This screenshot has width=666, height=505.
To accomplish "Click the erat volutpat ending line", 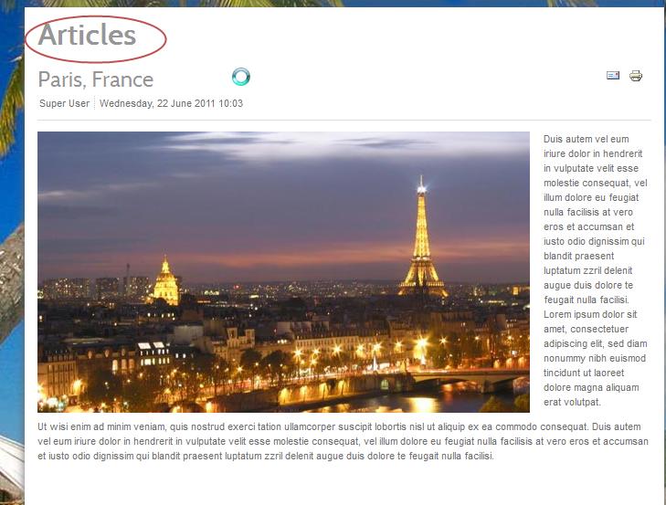I will click(x=572, y=402).
